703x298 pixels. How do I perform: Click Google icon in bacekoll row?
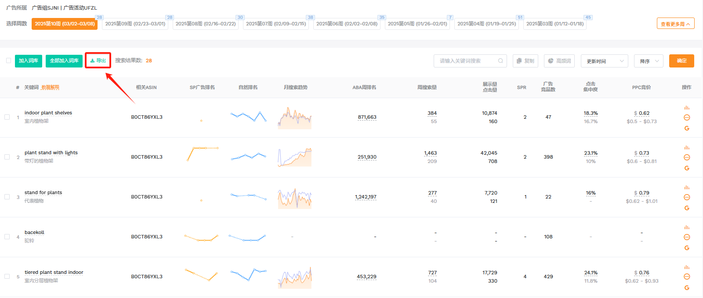point(687,248)
